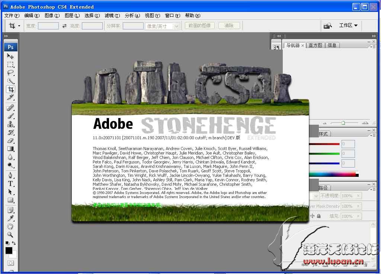Open the 填充 fill slider popup
Screen dimensions: 381x274
pyautogui.click(x=358, y=216)
